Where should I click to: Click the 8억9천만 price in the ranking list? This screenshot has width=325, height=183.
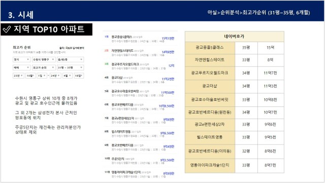point(169,174)
